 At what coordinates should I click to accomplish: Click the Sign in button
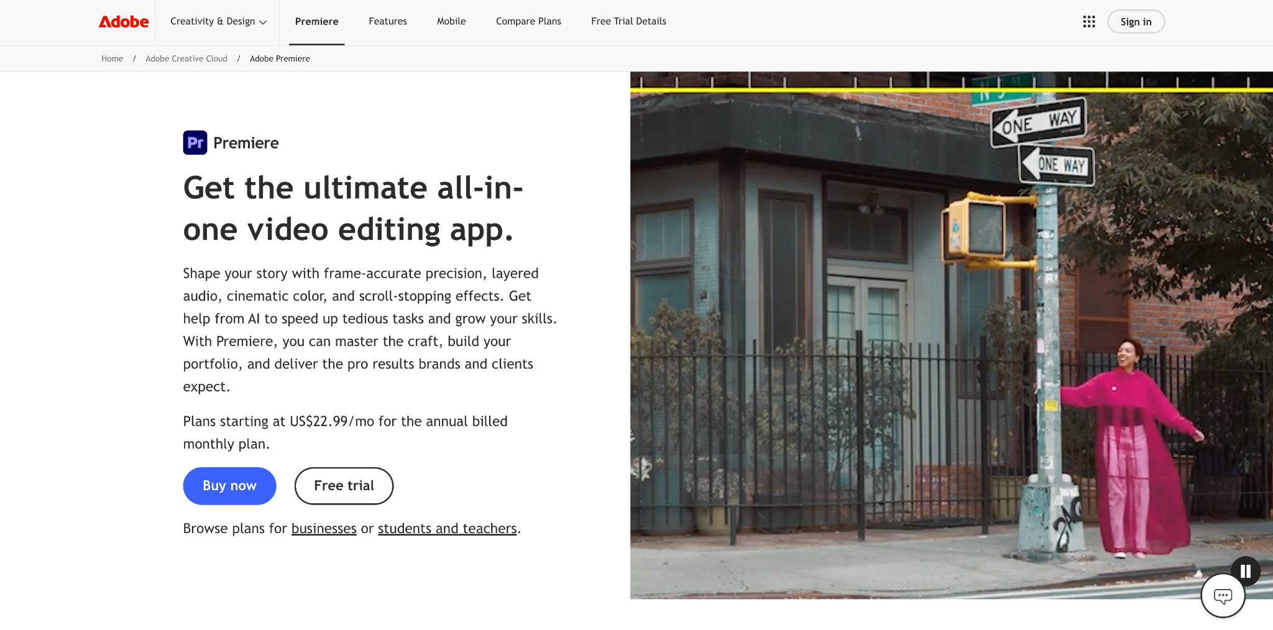point(1136,22)
